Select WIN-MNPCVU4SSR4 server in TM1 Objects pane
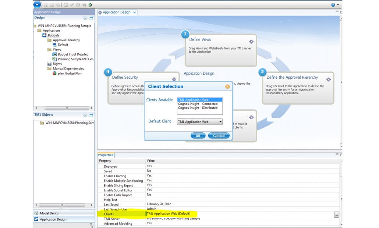This screenshot has width=379, height=228. click(x=70, y=123)
